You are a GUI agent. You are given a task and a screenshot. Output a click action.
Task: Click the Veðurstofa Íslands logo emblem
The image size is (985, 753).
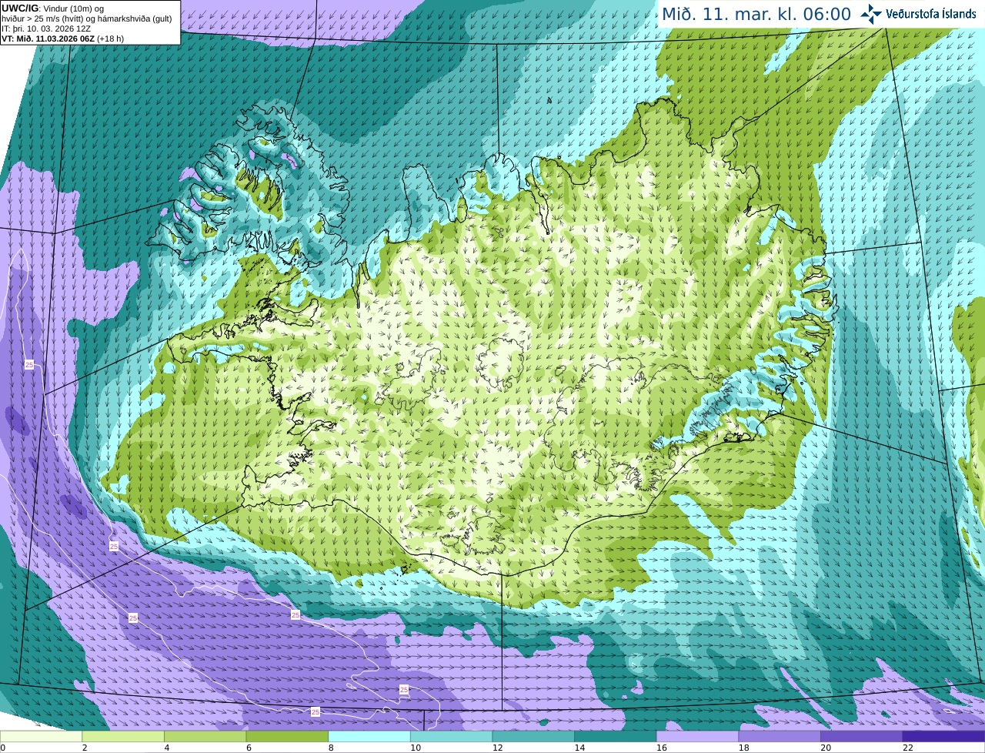pyautogui.click(x=872, y=14)
